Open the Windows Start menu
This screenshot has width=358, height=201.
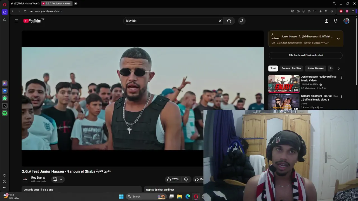point(121,197)
